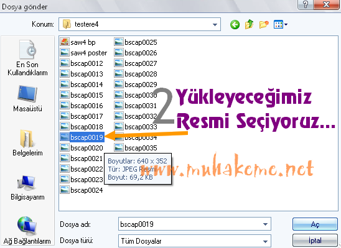This screenshot has width=341, height=248.
Task: Select image file bscap0026
Action: pyautogui.click(x=136, y=53)
